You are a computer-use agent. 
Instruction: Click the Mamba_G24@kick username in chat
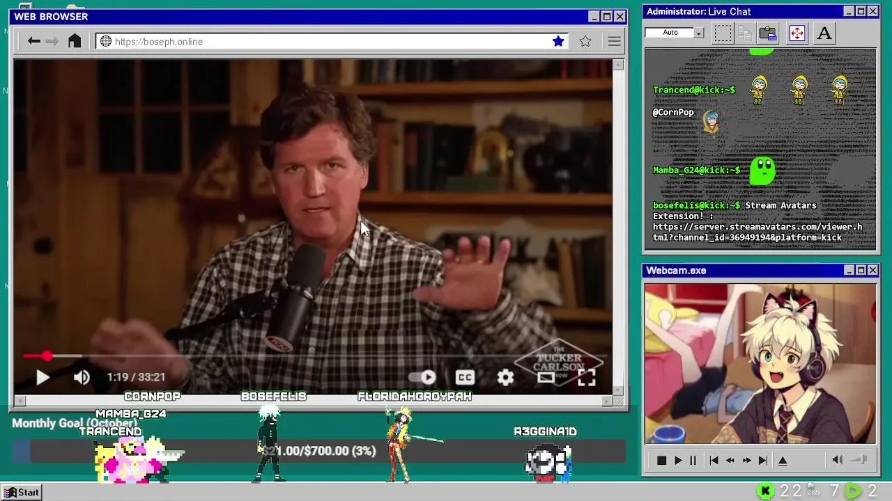(x=696, y=170)
